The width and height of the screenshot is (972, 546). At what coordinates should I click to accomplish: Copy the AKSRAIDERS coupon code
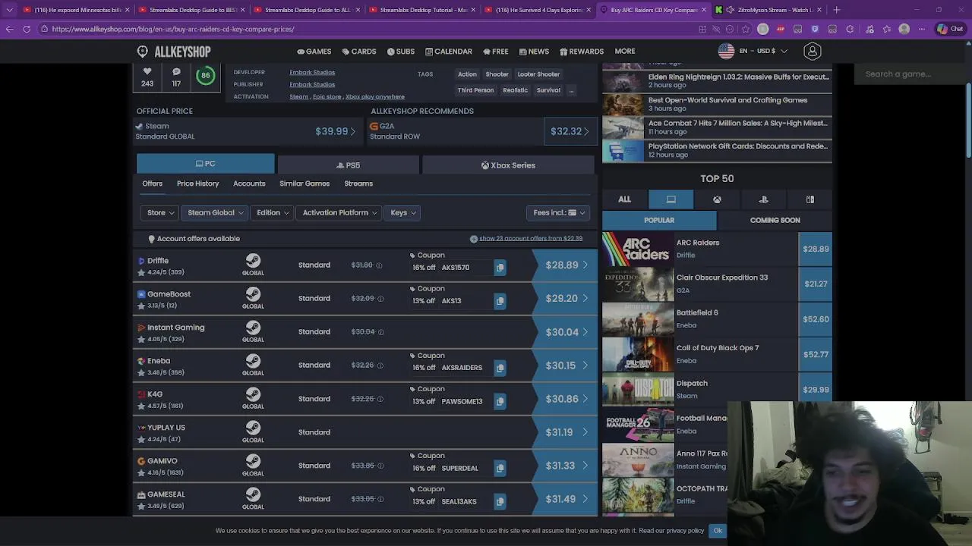500,368
